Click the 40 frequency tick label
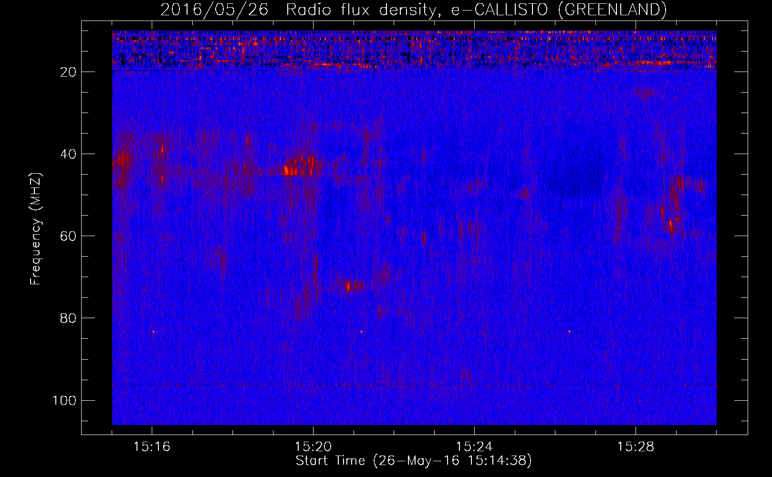The width and height of the screenshot is (772, 477). coord(68,154)
